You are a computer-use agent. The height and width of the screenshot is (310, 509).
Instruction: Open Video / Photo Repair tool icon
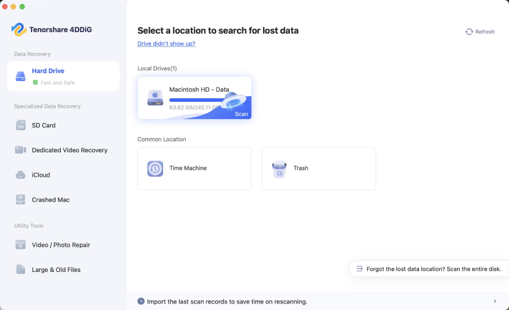(21, 245)
